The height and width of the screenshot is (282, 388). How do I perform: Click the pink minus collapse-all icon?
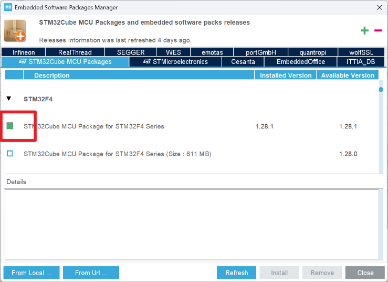(378, 30)
